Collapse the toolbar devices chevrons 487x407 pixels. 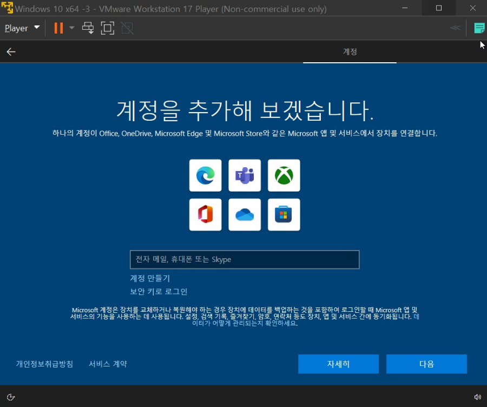click(455, 28)
